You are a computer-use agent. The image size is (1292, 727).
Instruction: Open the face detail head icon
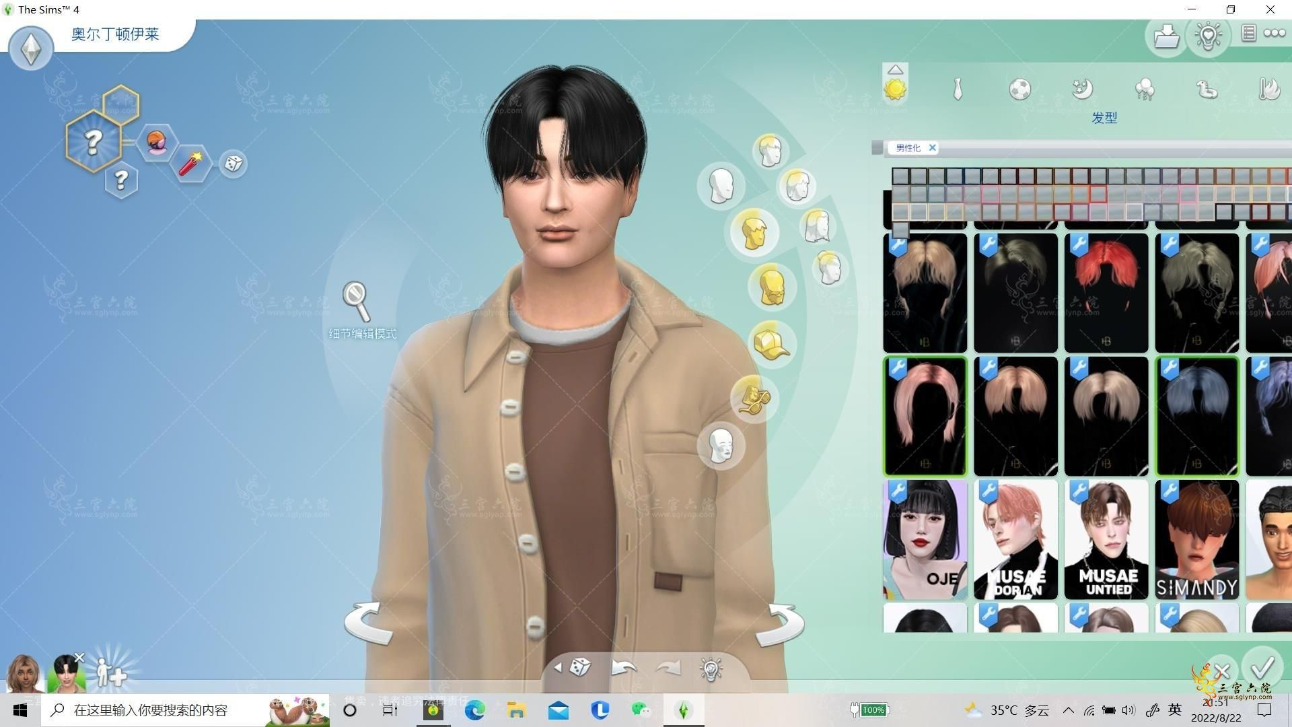click(x=721, y=446)
